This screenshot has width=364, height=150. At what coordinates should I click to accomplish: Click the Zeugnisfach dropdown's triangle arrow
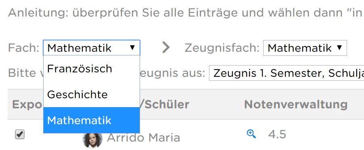tap(339, 48)
